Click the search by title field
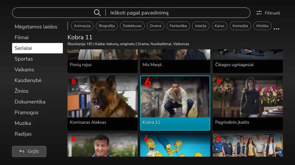Viewport: 295px width, 165px height. click(x=173, y=13)
